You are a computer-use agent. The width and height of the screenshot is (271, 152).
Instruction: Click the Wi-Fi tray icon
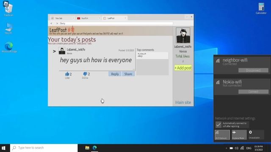(242, 148)
